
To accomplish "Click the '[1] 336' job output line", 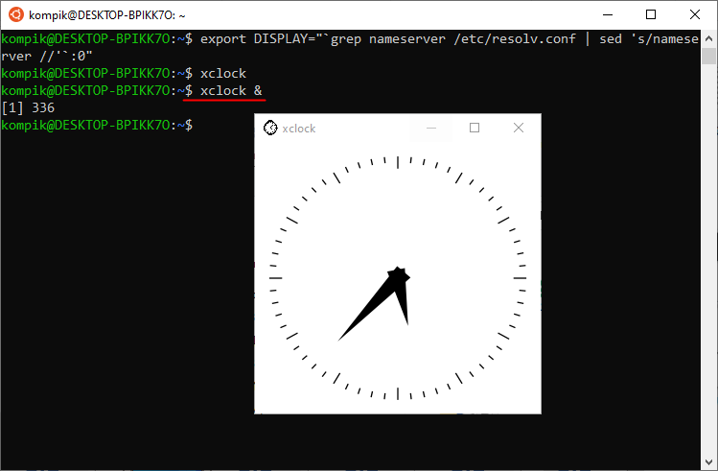I will click(x=29, y=107).
